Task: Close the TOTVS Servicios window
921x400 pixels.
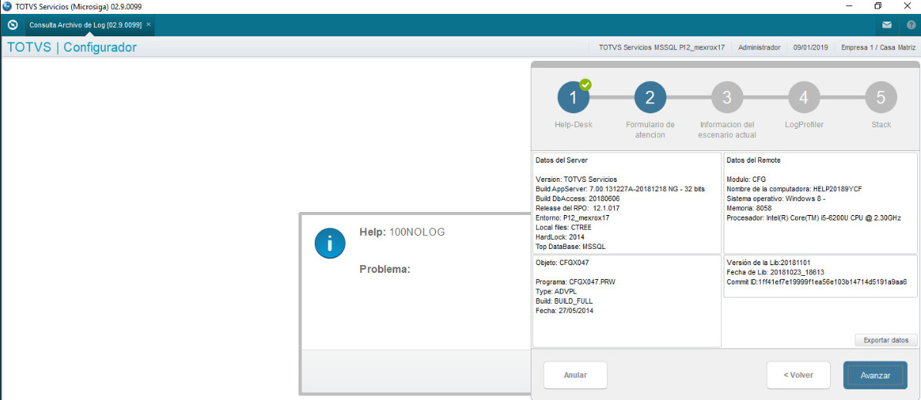Action: [906, 6]
